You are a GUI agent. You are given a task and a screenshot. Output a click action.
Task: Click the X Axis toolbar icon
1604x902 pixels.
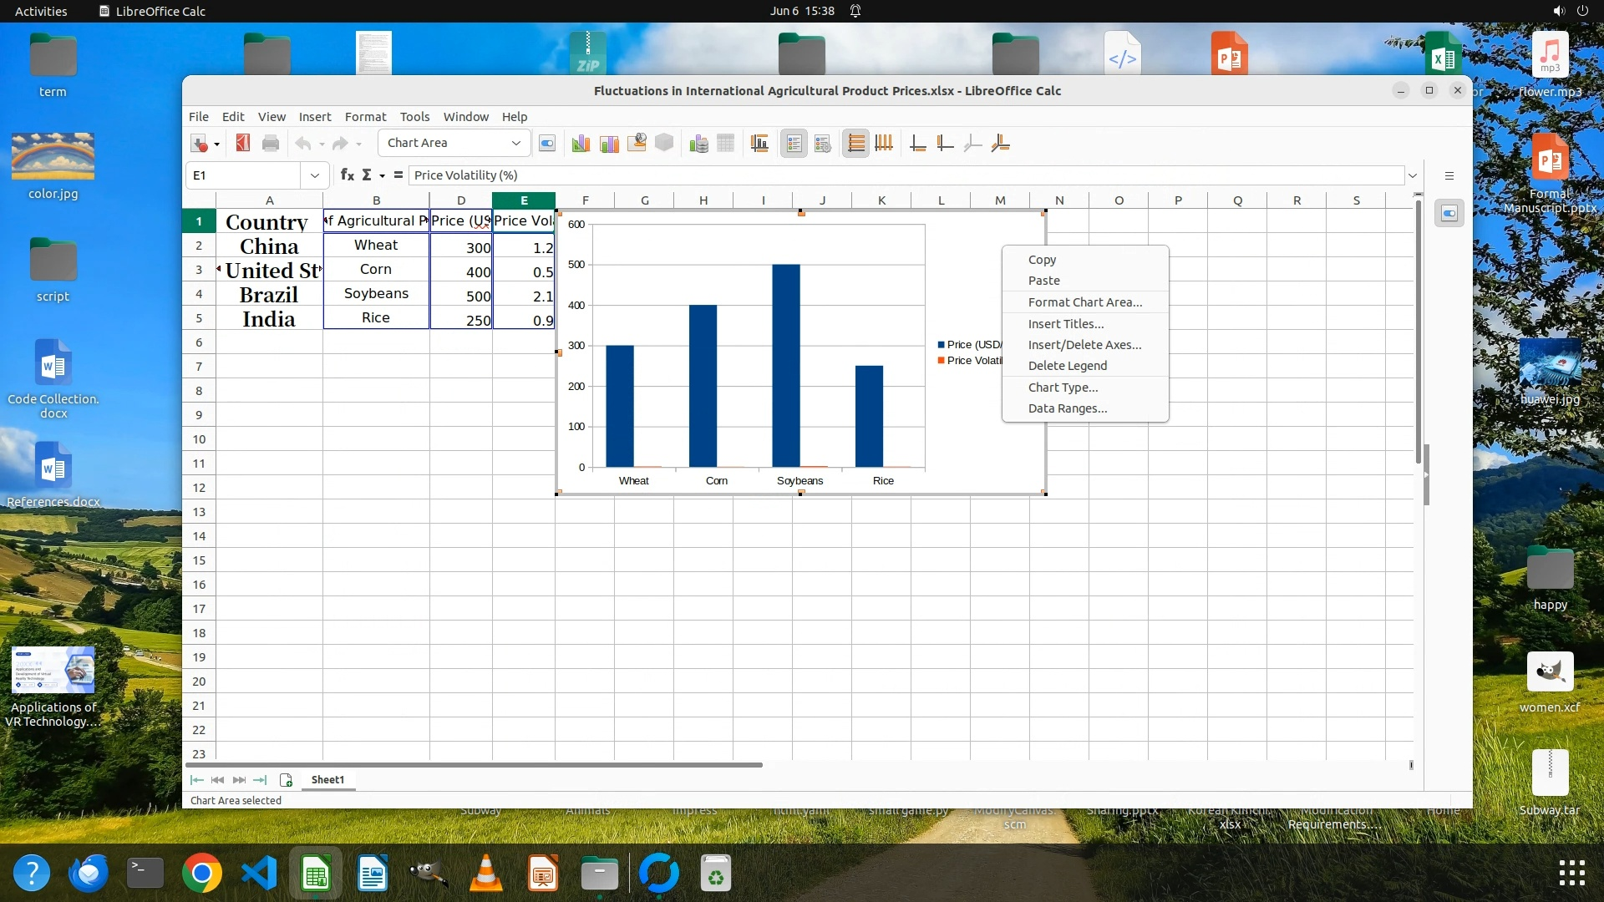tap(917, 144)
